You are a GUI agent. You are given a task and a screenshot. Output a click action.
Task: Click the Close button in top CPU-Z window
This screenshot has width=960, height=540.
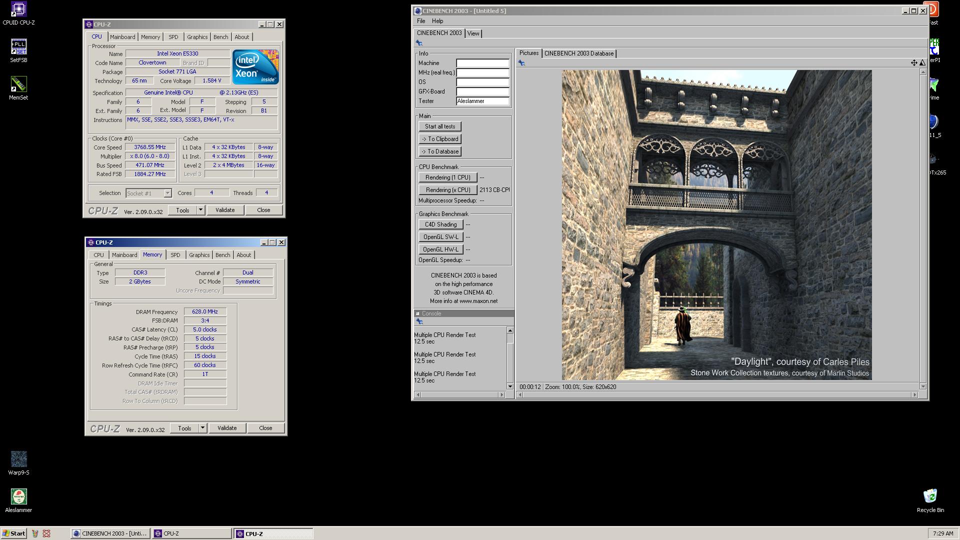[263, 210]
